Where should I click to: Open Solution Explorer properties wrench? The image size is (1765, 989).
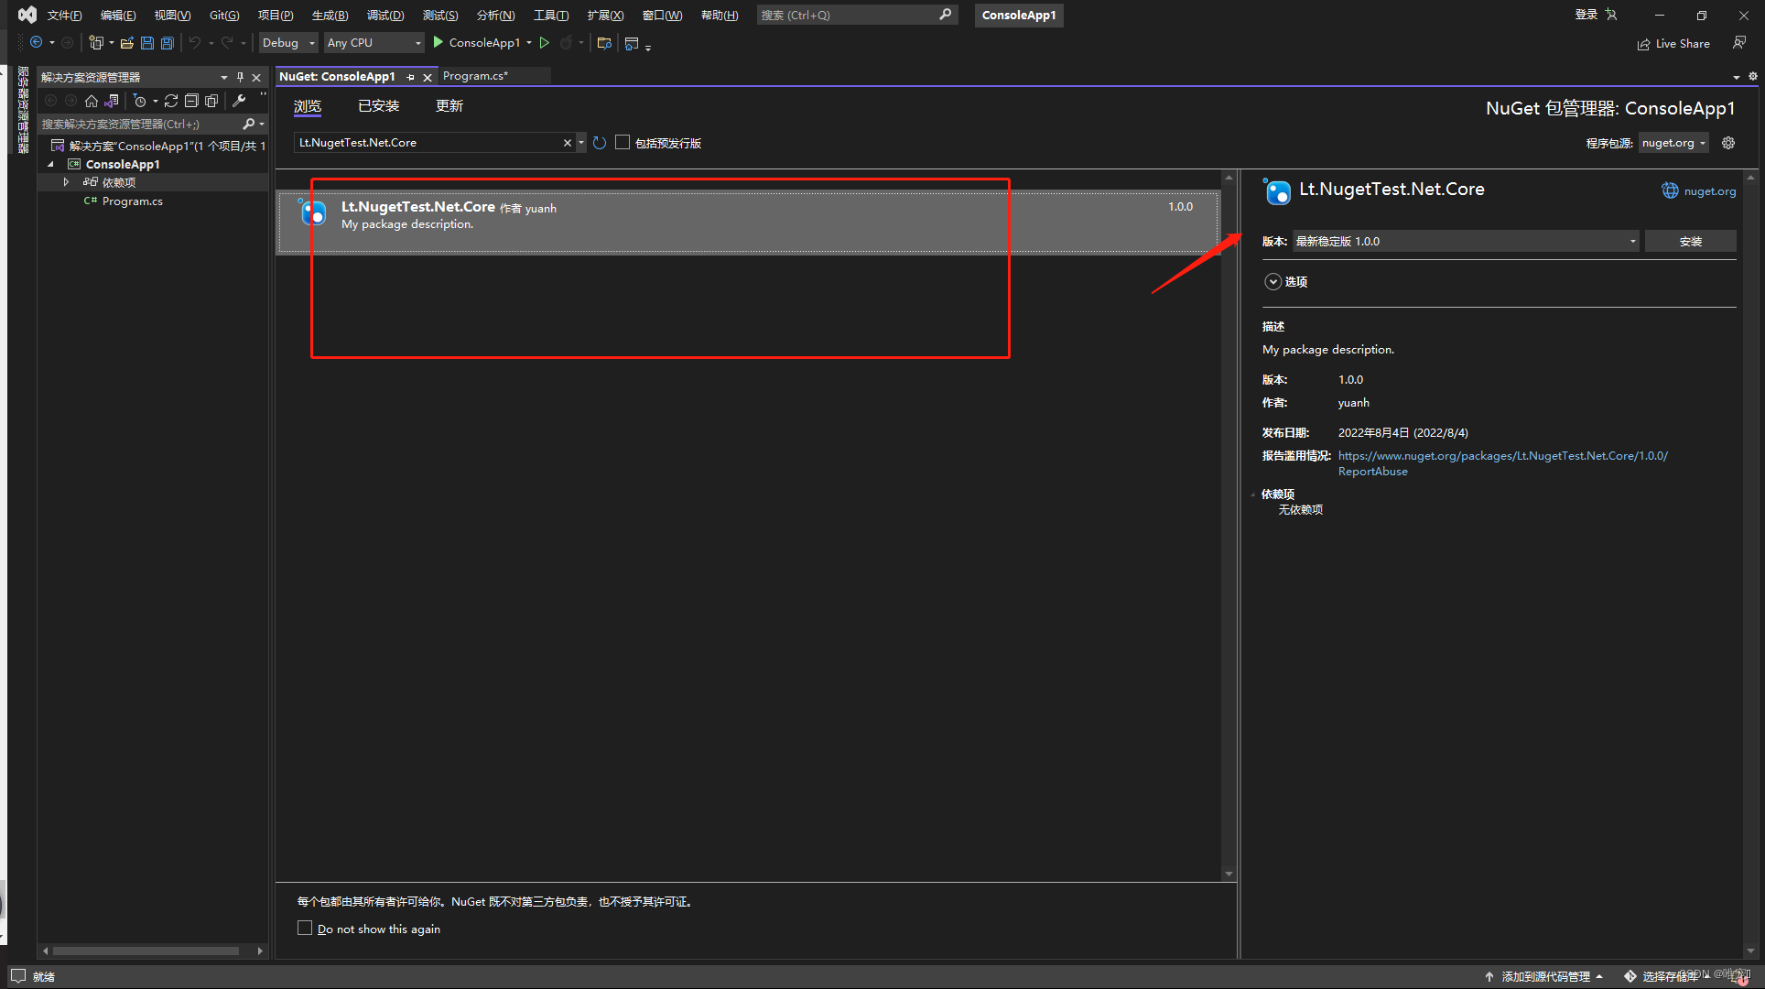[239, 101]
